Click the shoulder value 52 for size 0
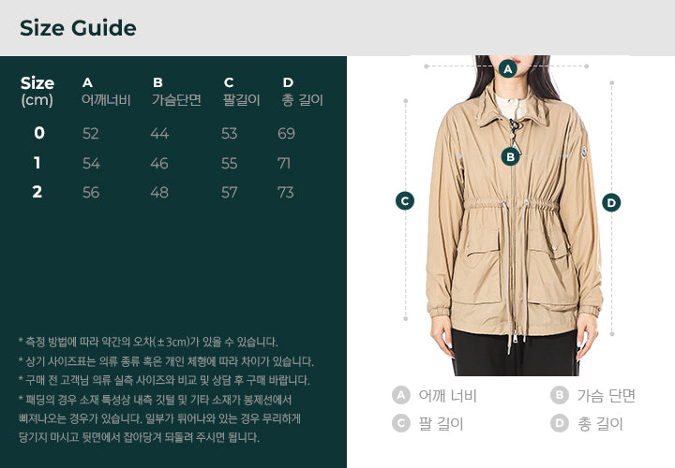The width and height of the screenshot is (675, 468). (x=90, y=134)
